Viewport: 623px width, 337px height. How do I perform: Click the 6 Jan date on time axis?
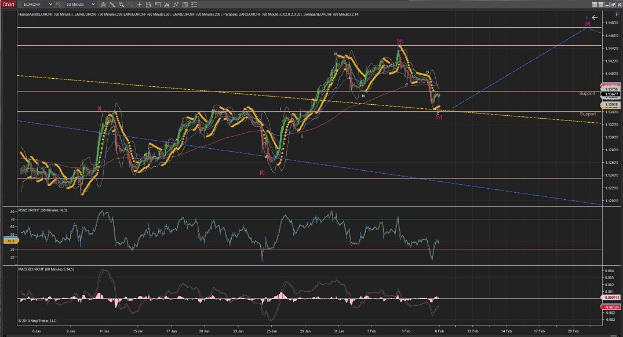click(x=36, y=331)
